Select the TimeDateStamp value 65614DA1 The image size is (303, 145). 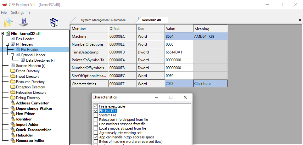(179, 52)
